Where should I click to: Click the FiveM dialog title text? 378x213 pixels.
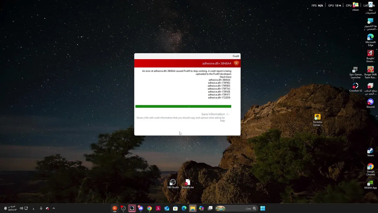[x=236, y=56]
